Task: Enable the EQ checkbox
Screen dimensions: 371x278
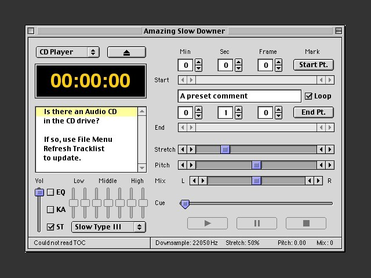Action: coord(50,192)
